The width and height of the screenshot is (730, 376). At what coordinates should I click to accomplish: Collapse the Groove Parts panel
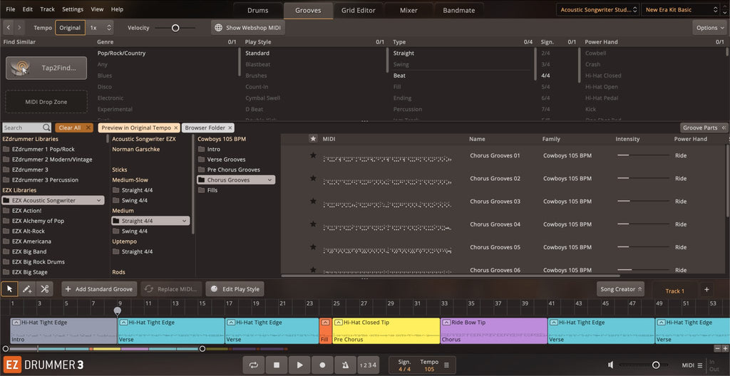(x=704, y=127)
